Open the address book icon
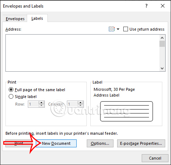 click(x=112, y=29)
